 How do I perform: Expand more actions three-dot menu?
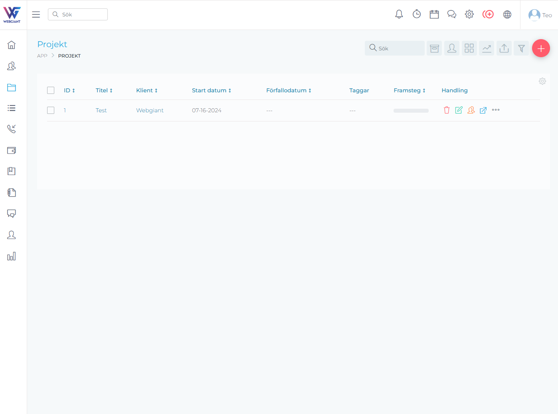(x=496, y=110)
